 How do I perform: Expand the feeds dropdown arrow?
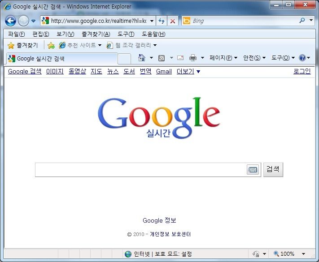[x=171, y=58]
